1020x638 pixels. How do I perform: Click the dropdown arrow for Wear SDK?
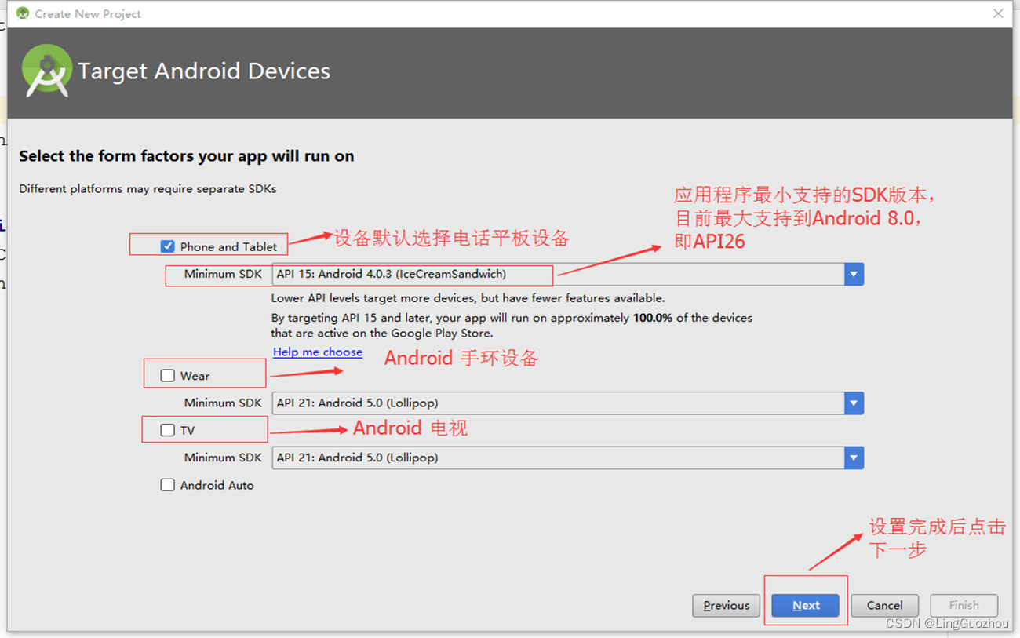(854, 403)
